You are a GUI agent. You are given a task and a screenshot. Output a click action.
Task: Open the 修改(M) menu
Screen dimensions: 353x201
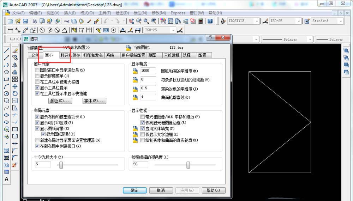point(159,13)
